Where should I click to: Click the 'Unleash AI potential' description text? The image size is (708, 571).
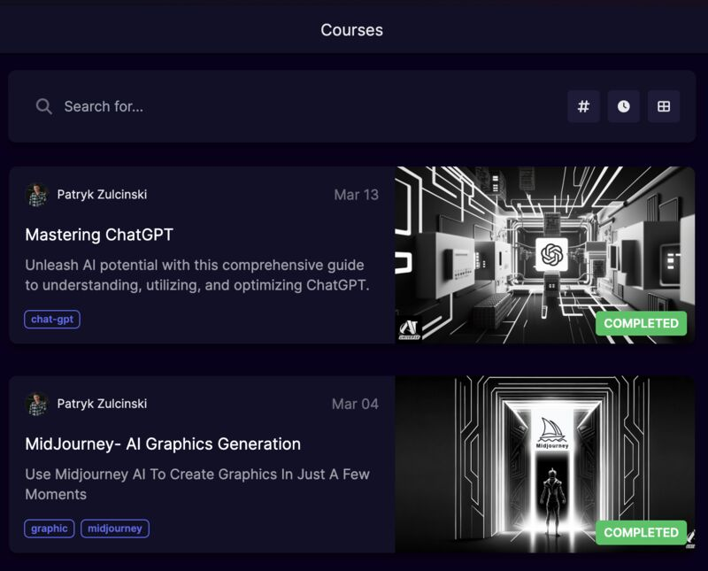coord(197,275)
